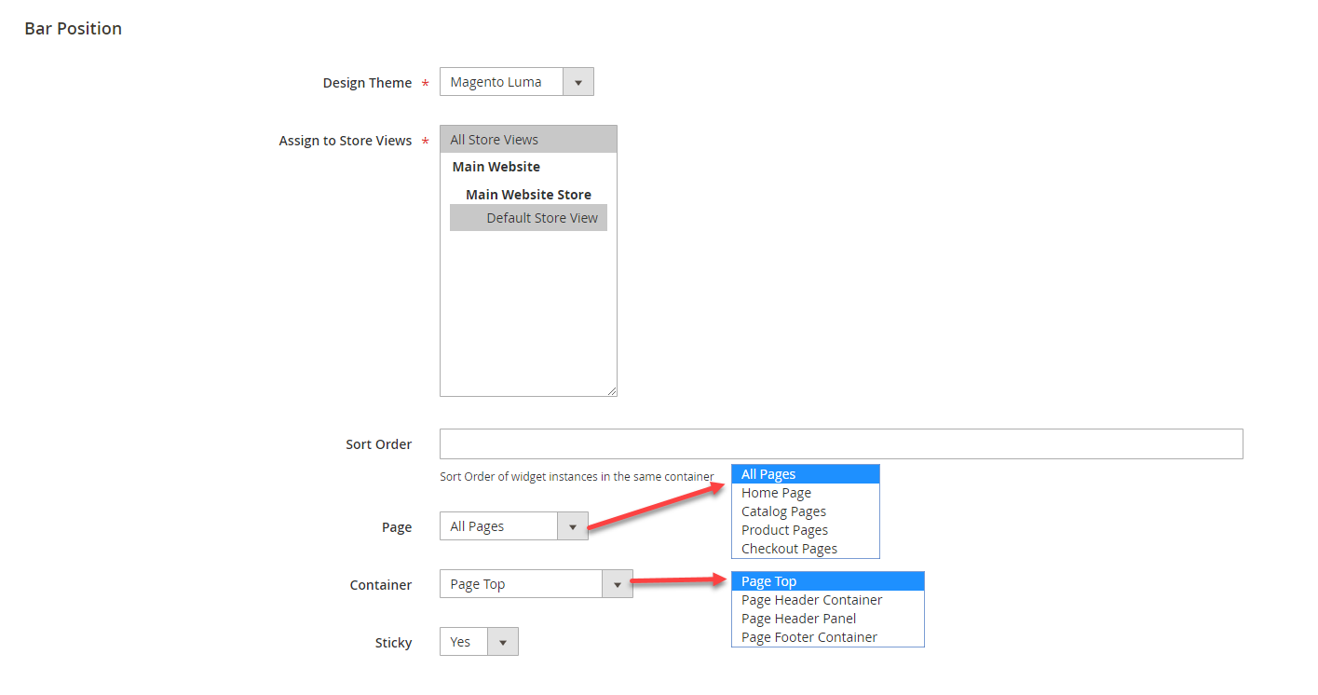The width and height of the screenshot is (1318, 695).
Task: Select All Store Views option
Action: 527,140
